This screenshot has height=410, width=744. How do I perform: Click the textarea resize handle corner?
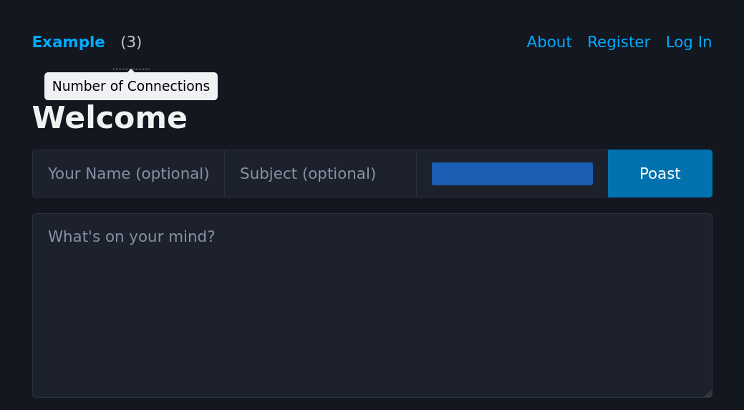[707, 393]
